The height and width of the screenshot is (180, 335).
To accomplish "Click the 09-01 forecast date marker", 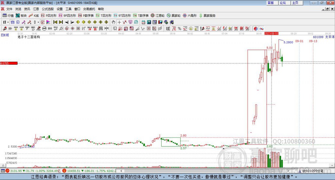I will (x=299, y=41).
